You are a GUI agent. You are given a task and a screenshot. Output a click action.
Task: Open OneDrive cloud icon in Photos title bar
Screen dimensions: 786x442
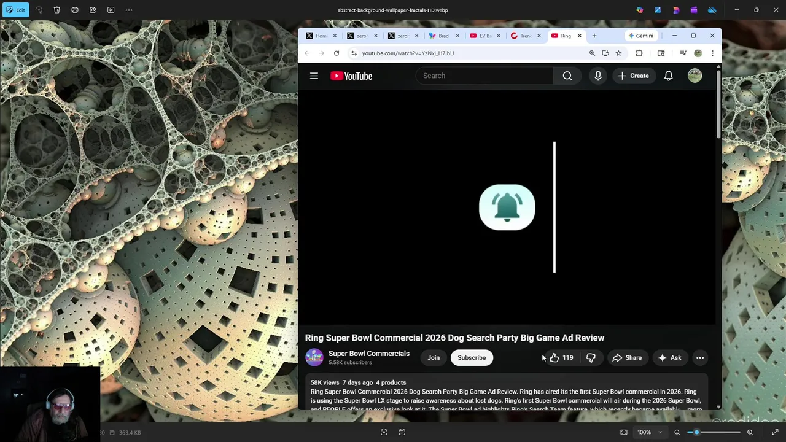click(712, 10)
